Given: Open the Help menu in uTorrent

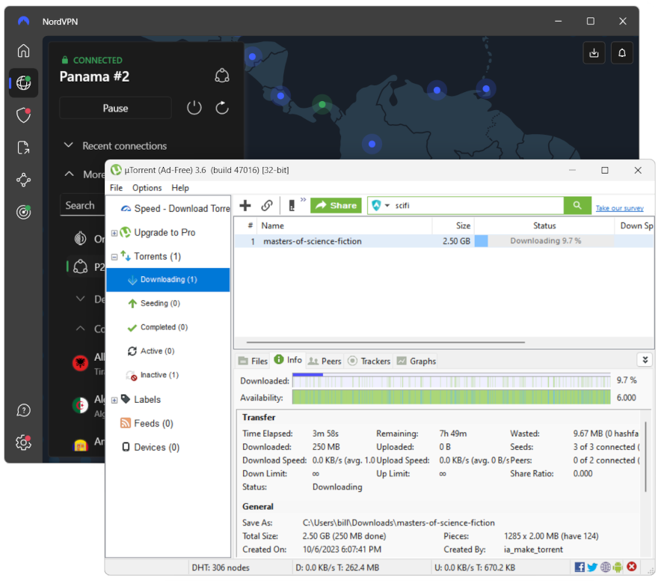Looking at the screenshot, I should (180, 188).
